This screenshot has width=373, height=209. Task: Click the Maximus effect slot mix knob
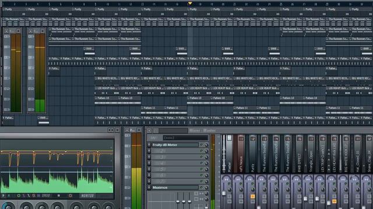pos(206,188)
